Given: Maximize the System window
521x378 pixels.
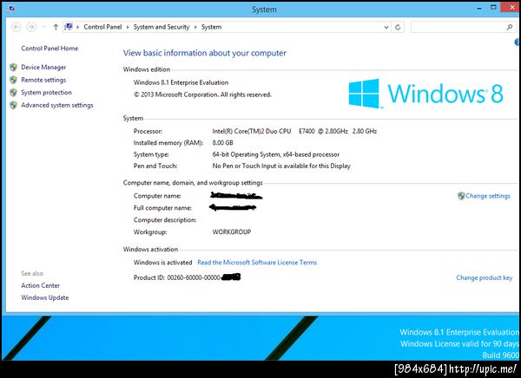Looking at the screenshot, I should click(493, 7).
